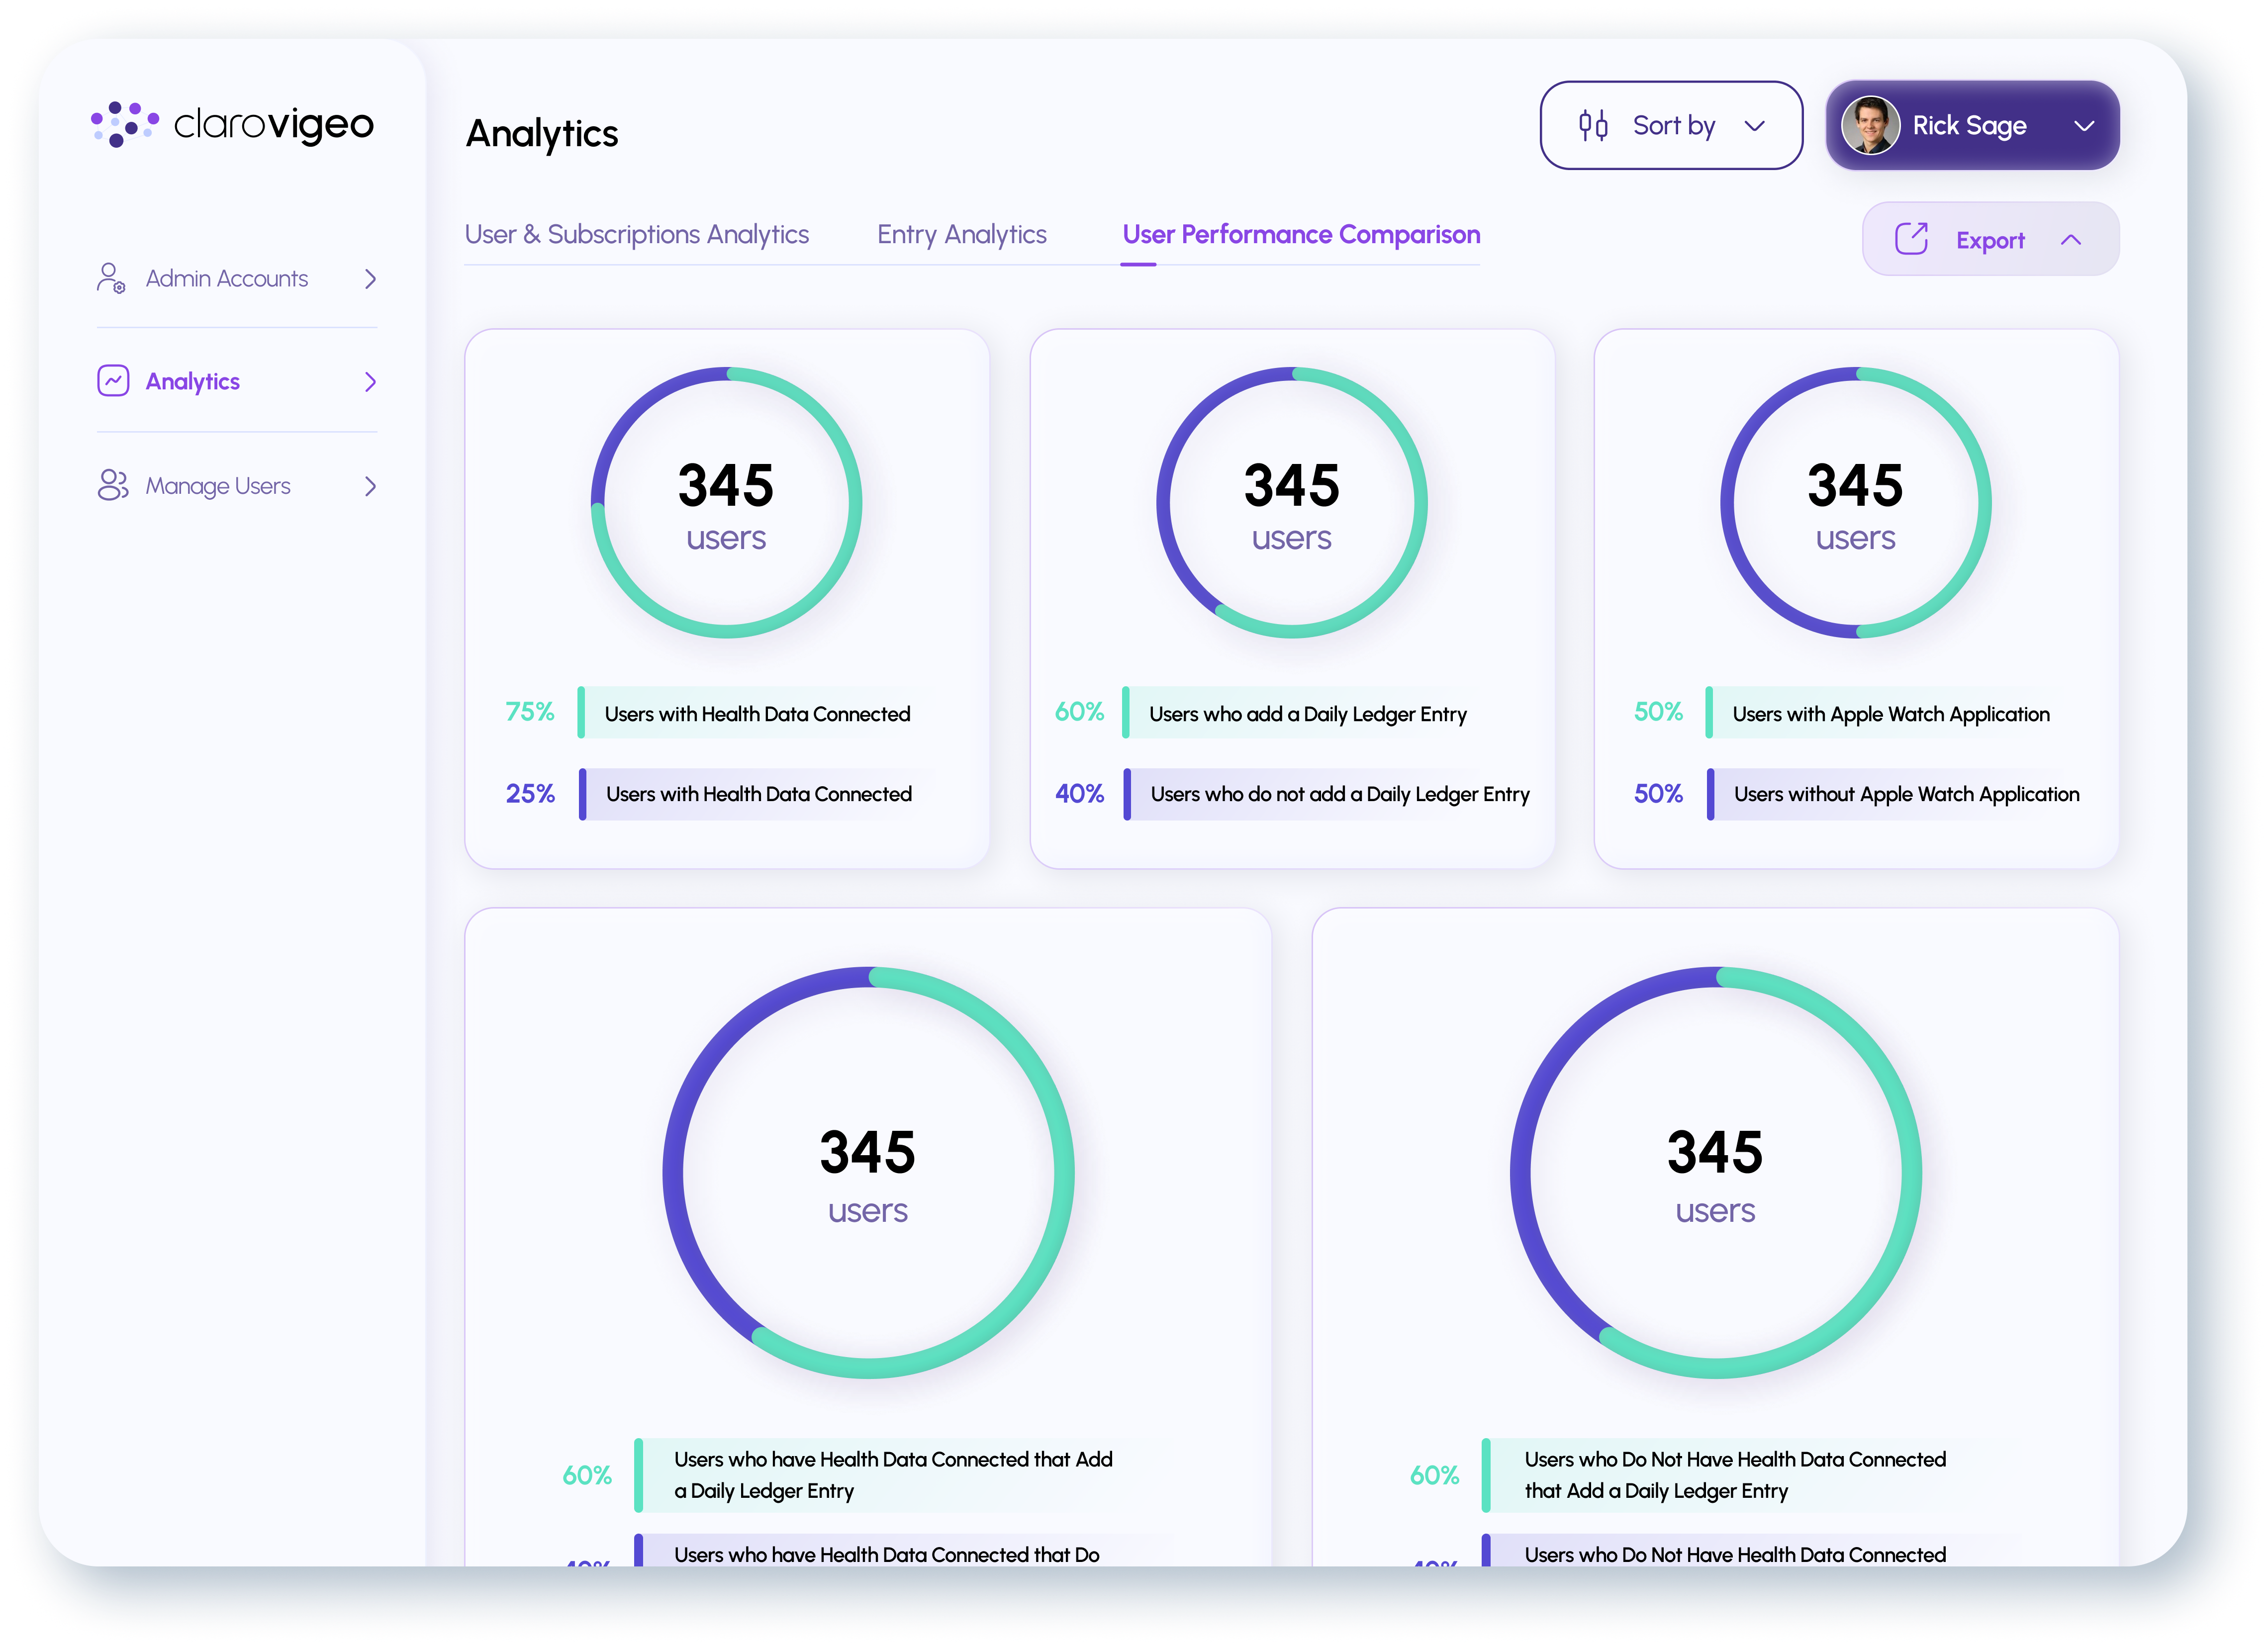The height and width of the screenshot is (1647, 2268).
Task: Click the Export share arrow icon
Action: coord(1911,239)
